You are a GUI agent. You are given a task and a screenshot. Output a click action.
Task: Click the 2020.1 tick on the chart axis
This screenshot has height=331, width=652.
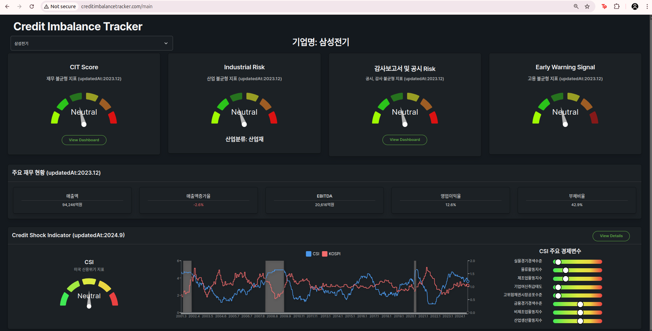click(411, 316)
